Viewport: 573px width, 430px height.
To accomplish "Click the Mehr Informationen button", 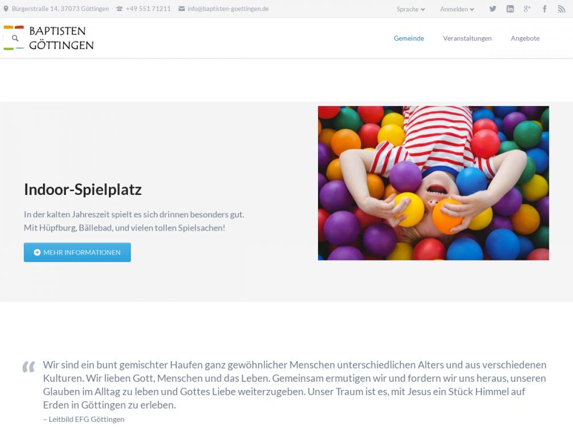I will point(77,252).
